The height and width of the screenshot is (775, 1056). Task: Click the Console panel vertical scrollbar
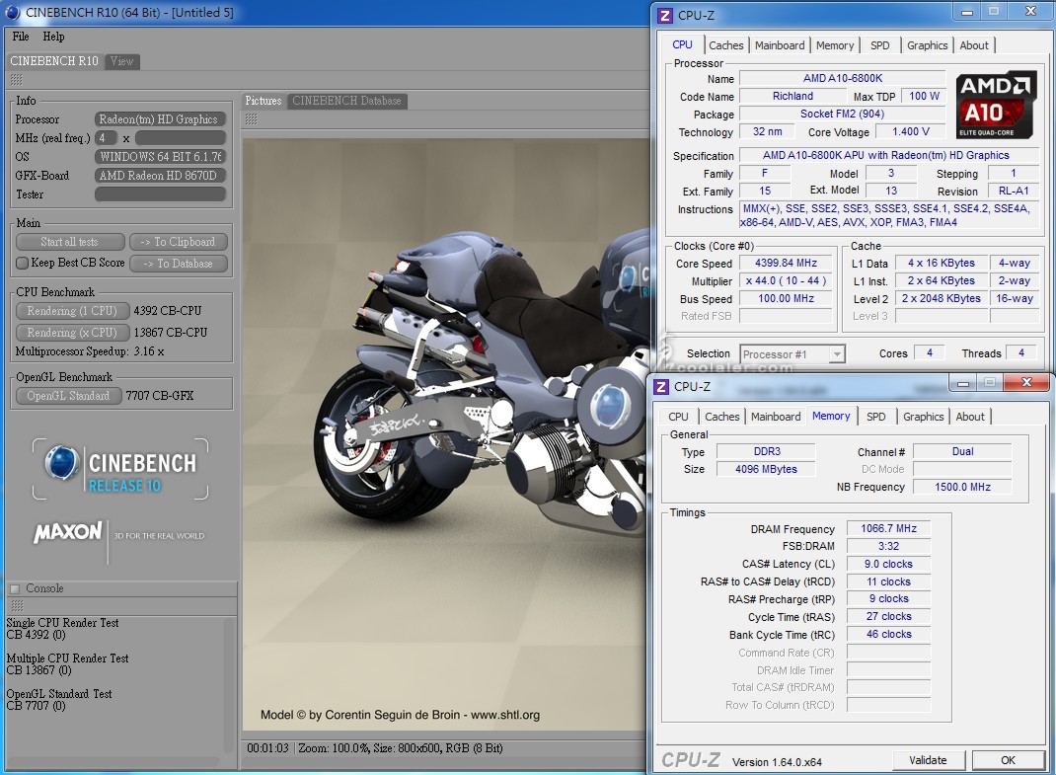230,681
